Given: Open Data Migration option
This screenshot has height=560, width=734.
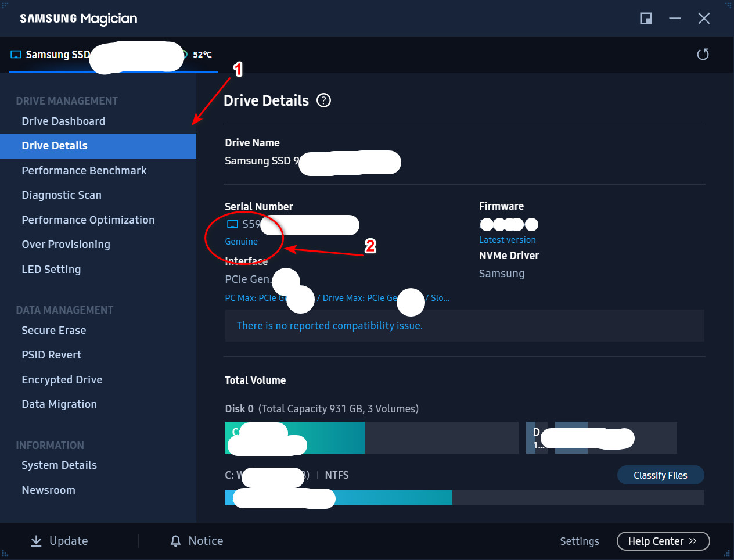Looking at the screenshot, I should [59, 404].
